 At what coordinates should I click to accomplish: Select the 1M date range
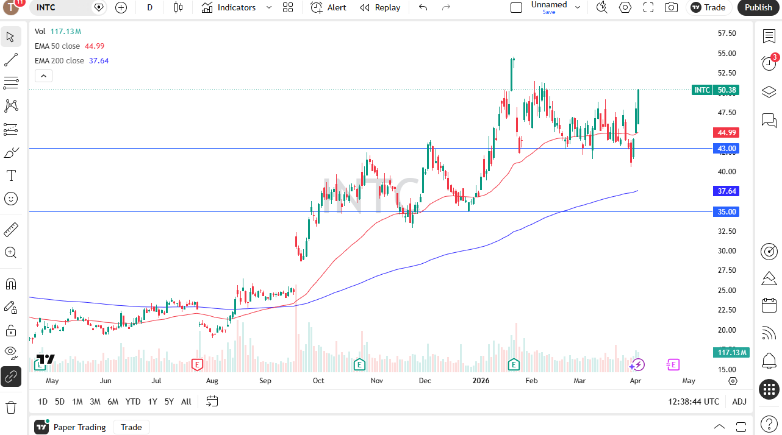[x=77, y=401]
